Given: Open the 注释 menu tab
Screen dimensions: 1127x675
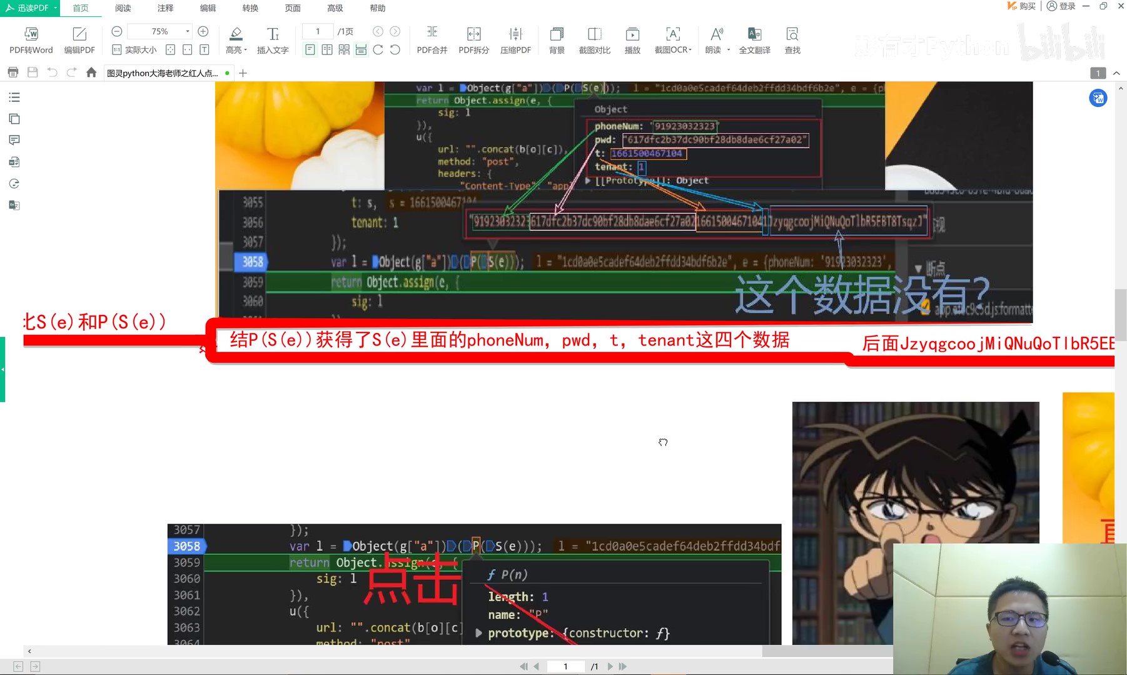Looking at the screenshot, I should [166, 8].
